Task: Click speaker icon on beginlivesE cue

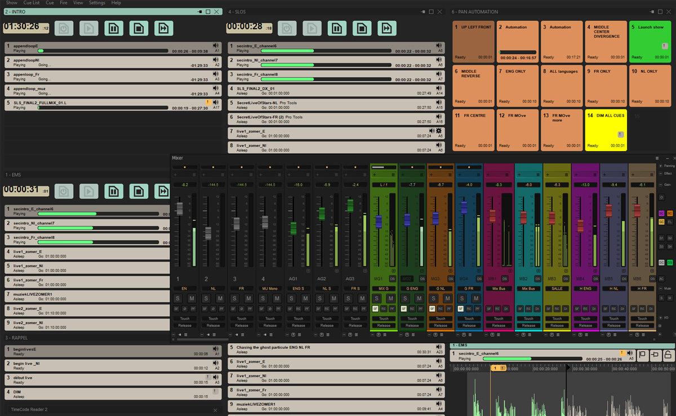Action: click(216, 349)
